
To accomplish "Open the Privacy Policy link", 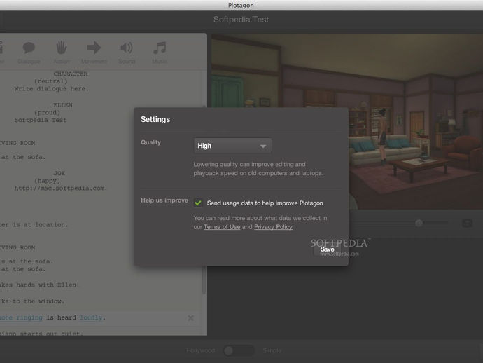I will (x=273, y=227).
